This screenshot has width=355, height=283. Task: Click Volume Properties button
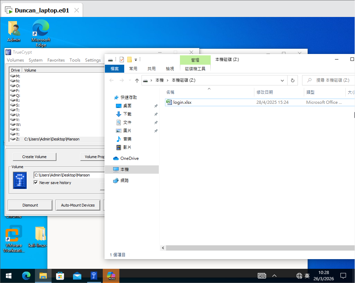(93, 157)
